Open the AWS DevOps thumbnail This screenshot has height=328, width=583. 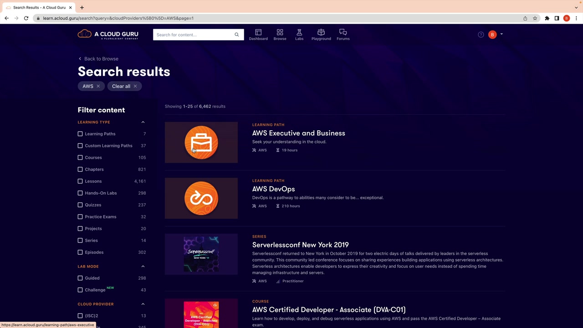[x=201, y=199]
